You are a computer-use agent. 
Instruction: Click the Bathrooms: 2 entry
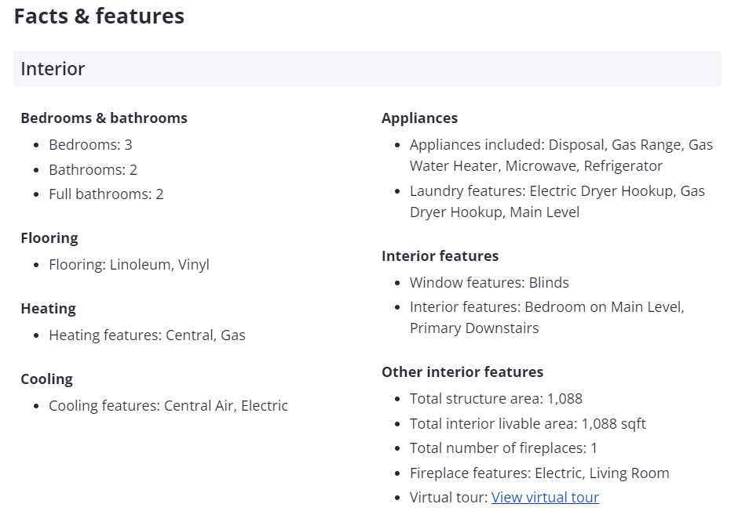coord(93,170)
